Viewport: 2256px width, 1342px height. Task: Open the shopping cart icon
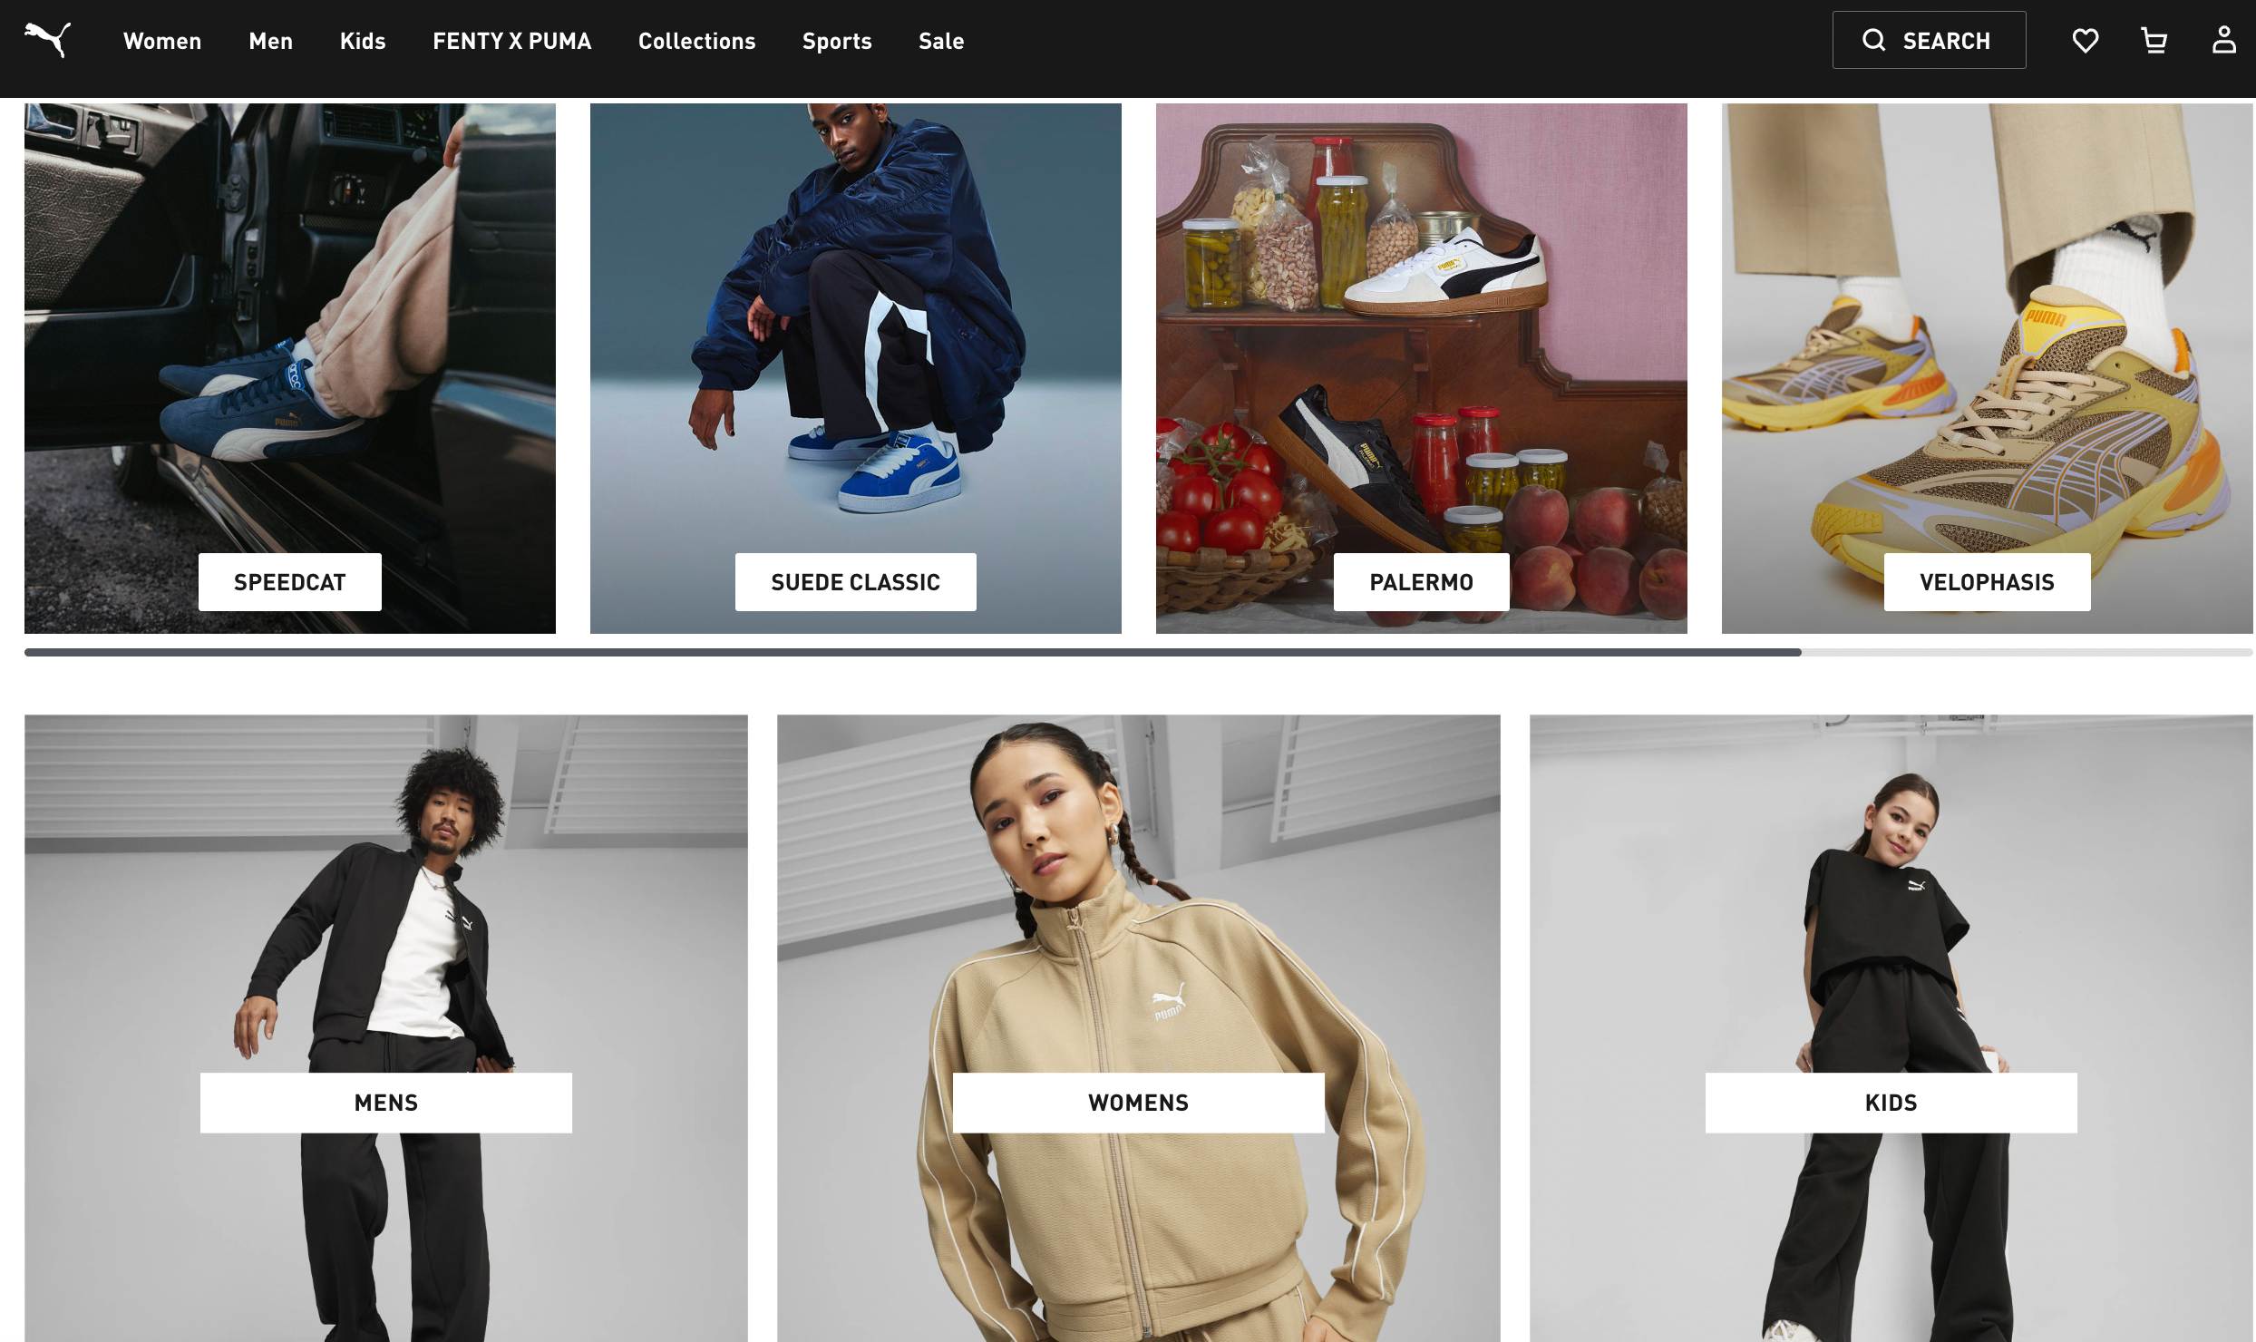click(2154, 41)
